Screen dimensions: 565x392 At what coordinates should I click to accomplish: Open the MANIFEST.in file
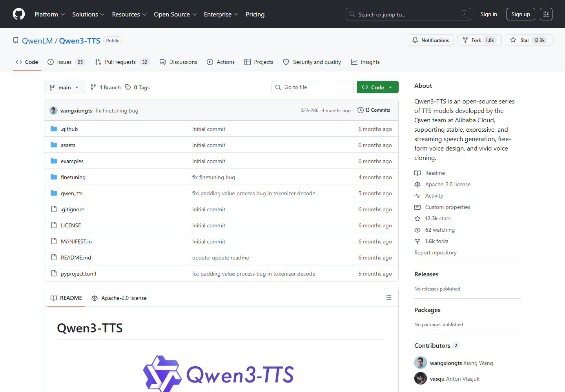76,241
